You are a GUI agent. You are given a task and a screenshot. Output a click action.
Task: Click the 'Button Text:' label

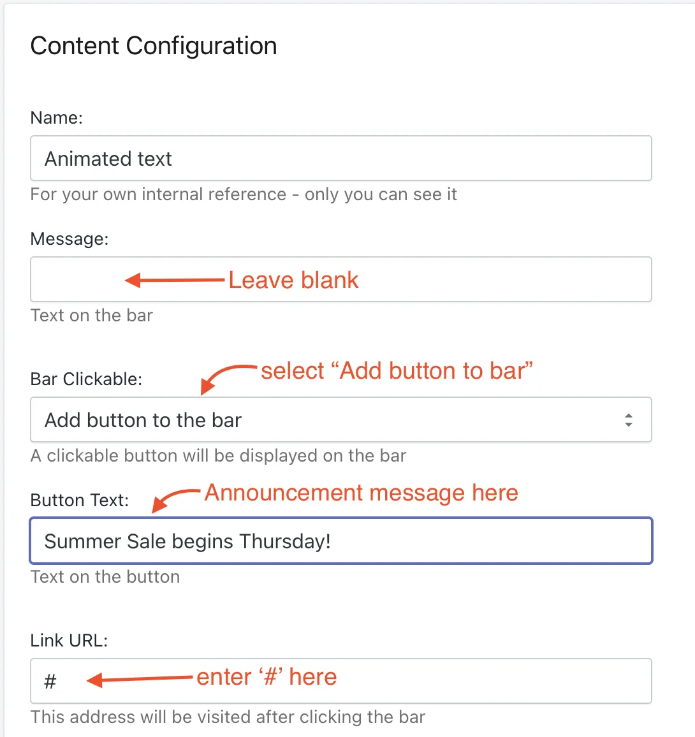(80, 500)
